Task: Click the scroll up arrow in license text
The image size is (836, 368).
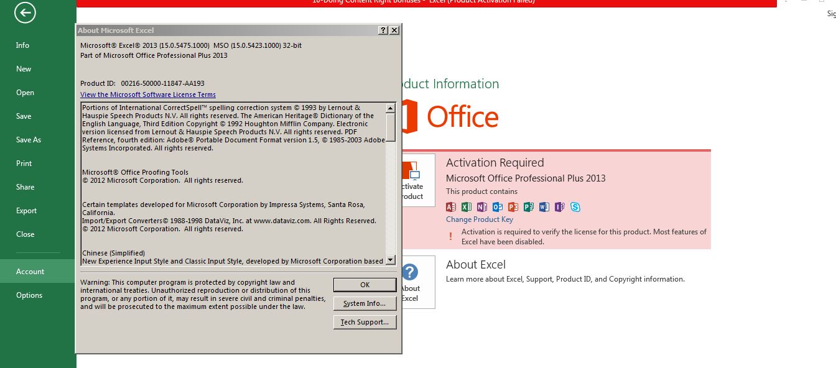Action: [391, 108]
